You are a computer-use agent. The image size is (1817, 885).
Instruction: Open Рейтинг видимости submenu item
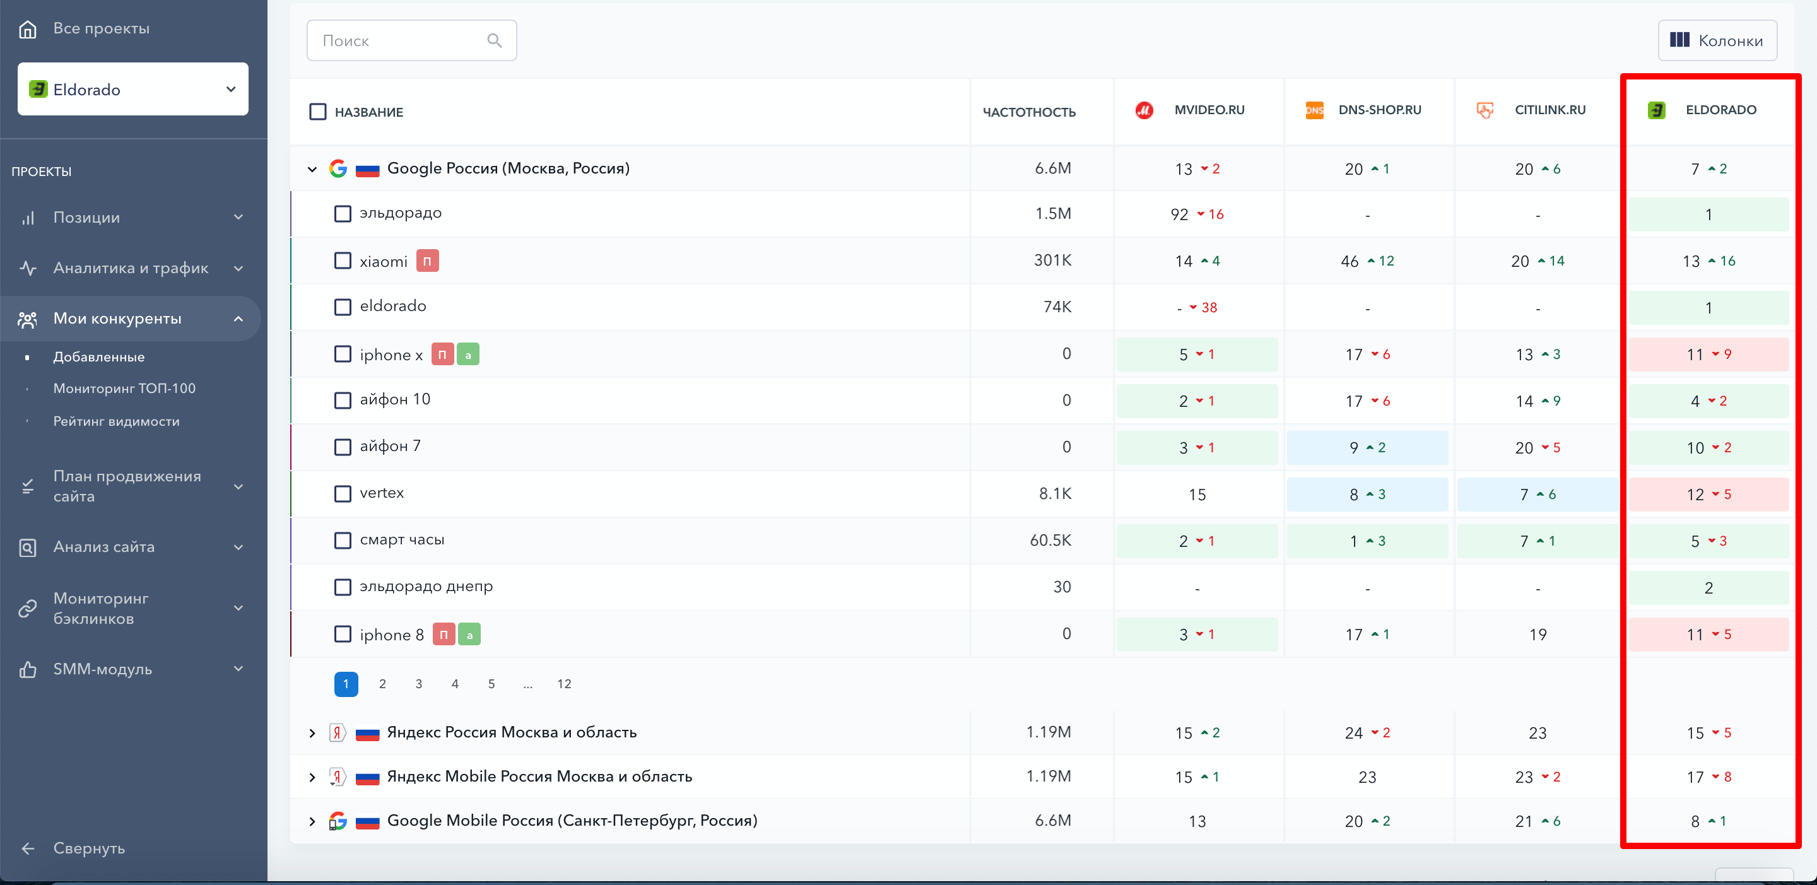point(116,421)
